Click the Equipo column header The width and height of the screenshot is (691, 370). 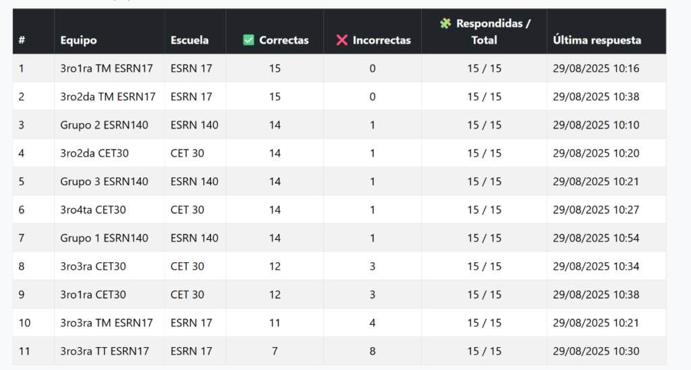(78, 40)
